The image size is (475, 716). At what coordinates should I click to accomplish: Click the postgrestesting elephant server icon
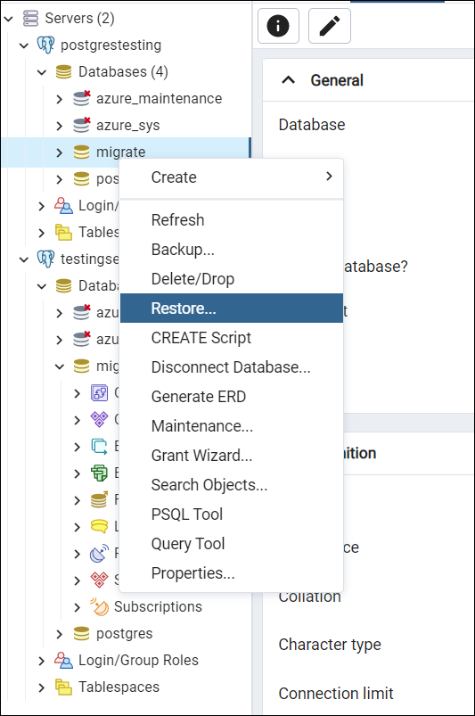point(45,45)
